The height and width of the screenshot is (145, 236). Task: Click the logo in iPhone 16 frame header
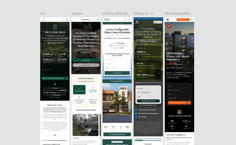tap(137, 22)
